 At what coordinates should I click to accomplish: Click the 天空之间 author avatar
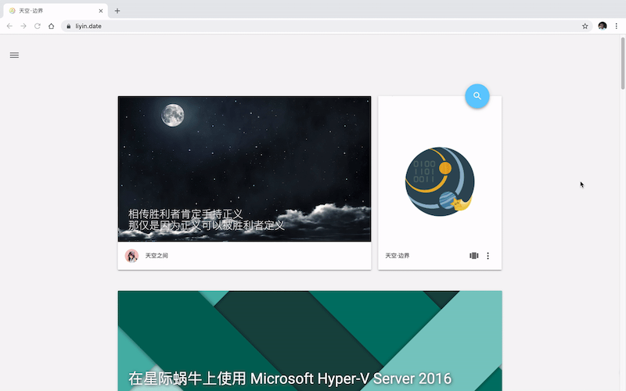pyautogui.click(x=131, y=256)
